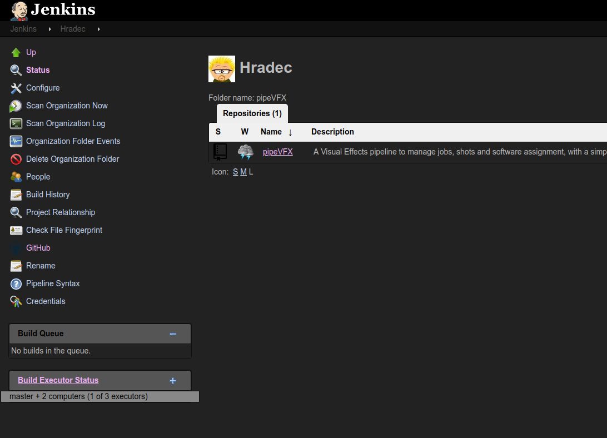Open the GitHub link in sidebar
This screenshot has width=607, height=438.
pos(38,248)
